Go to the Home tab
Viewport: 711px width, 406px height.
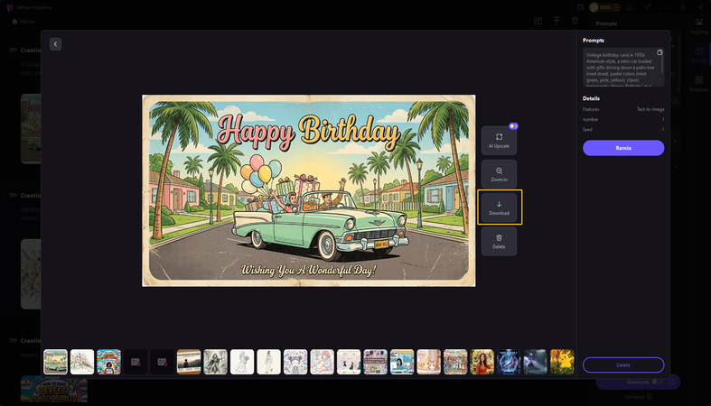coord(23,21)
